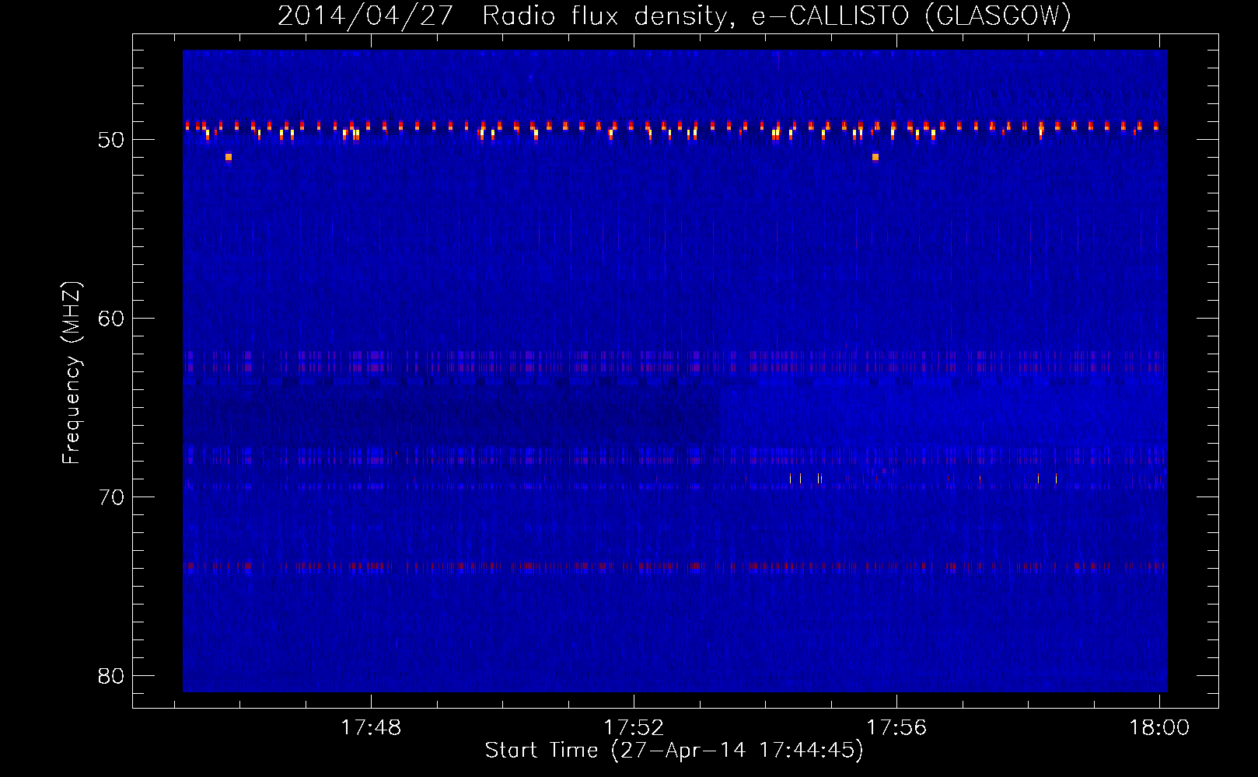
Task: Click the 'Frequency (MHZ)' y-axis label
Action: [72, 373]
